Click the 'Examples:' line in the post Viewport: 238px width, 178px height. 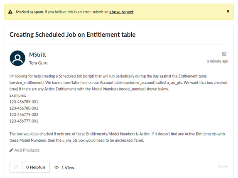(18, 95)
